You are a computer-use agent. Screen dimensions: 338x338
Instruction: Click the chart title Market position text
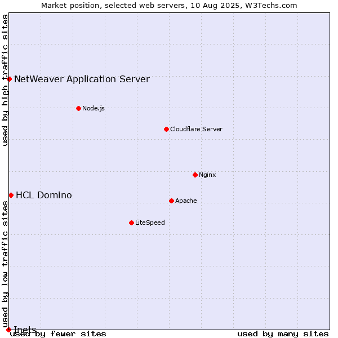tap(169, 6)
